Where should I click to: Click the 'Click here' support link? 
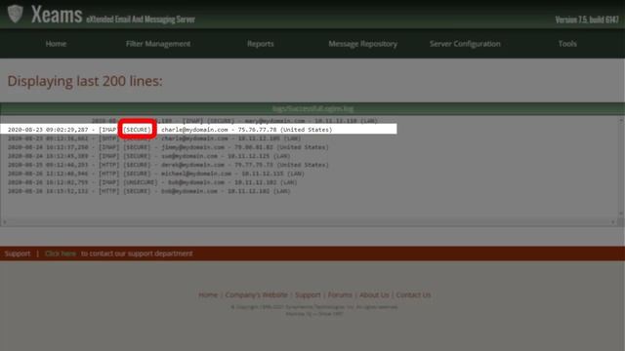(x=61, y=253)
